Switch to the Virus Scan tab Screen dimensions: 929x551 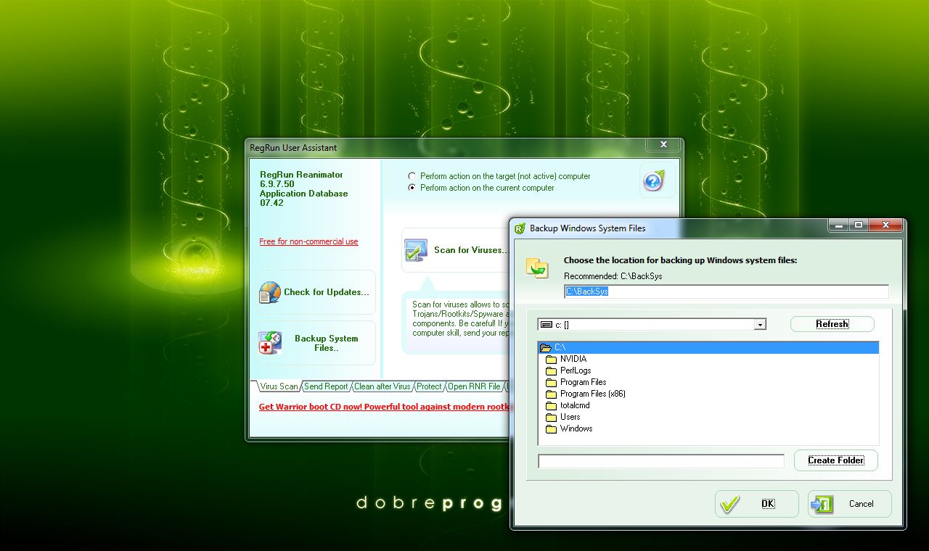(x=279, y=386)
